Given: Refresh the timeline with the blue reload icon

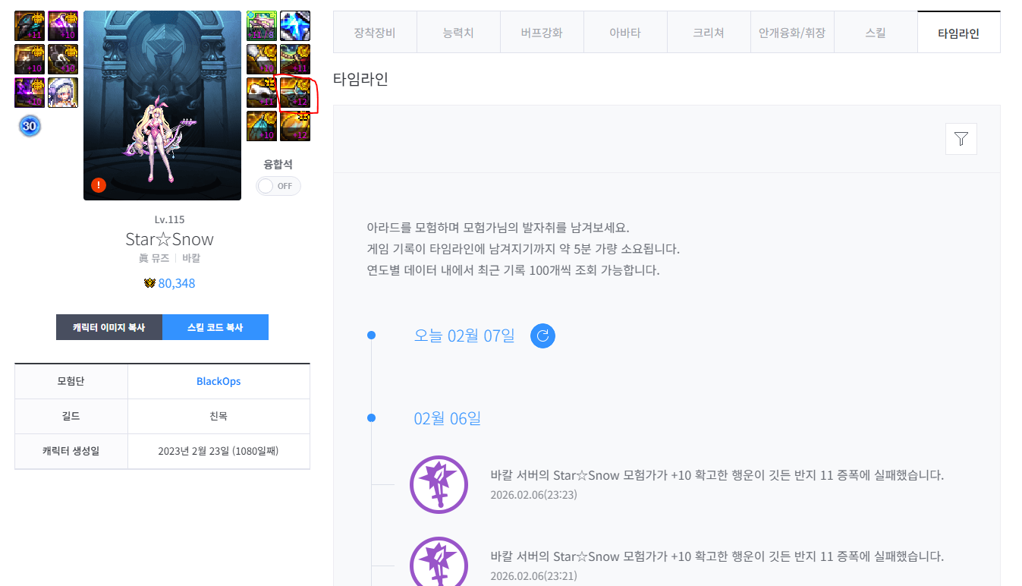Looking at the screenshot, I should pyautogui.click(x=542, y=336).
